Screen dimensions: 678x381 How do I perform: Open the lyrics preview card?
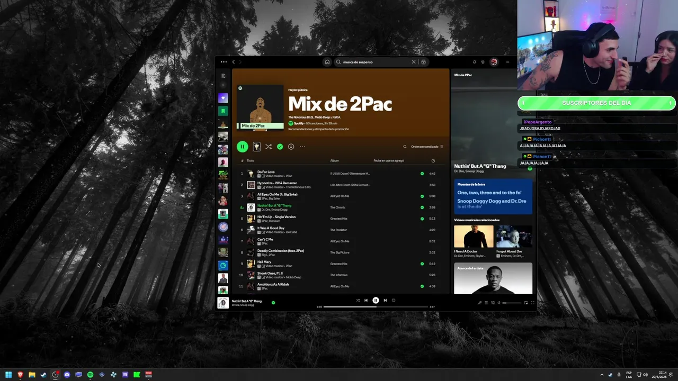click(x=493, y=197)
